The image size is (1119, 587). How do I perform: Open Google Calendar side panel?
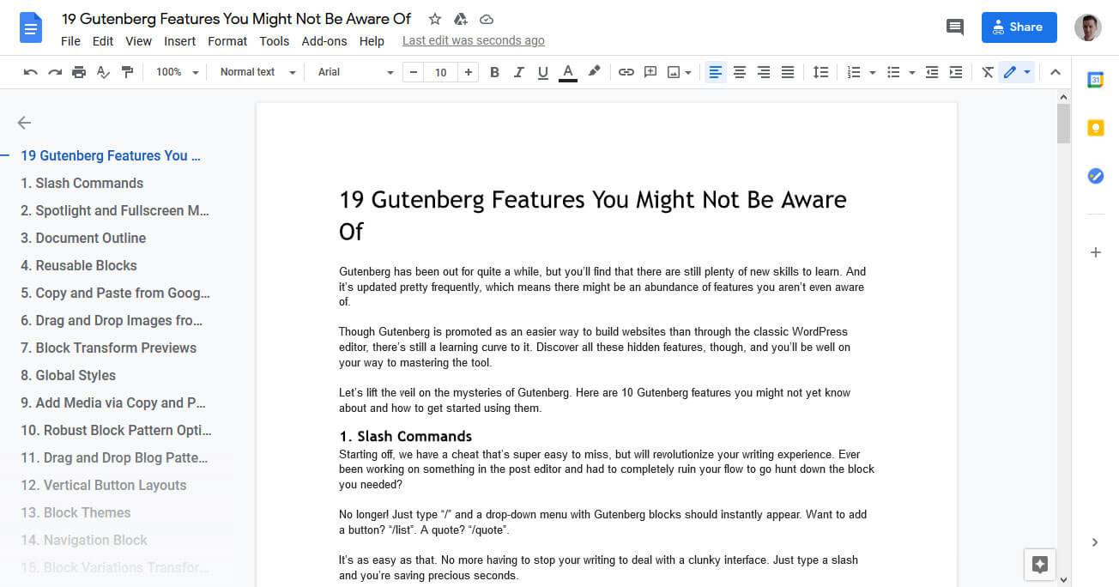(x=1095, y=80)
